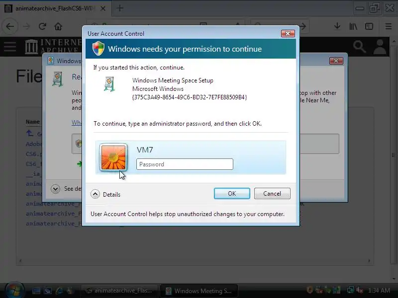Collapse the Details section in UAC dialog
398x298 pixels.
coord(95,194)
